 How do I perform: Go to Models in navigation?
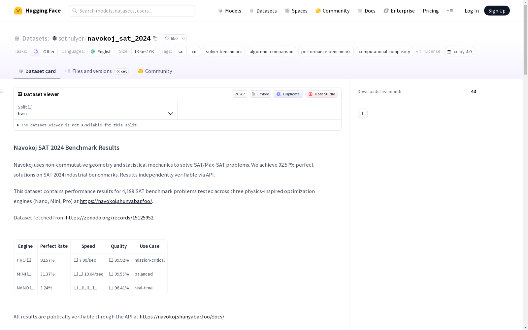pyautogui.click(x=230, y=11)
